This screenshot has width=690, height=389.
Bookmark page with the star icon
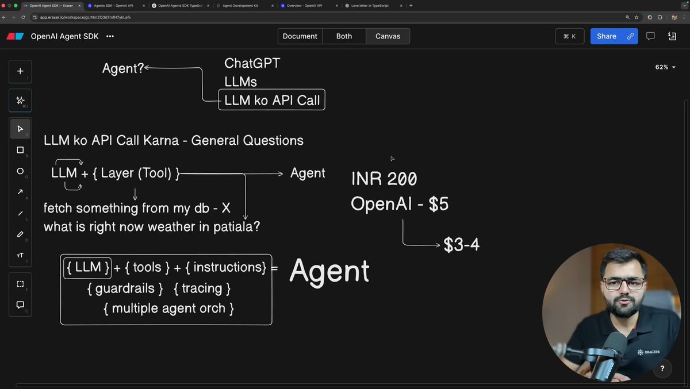click(637, 17)
